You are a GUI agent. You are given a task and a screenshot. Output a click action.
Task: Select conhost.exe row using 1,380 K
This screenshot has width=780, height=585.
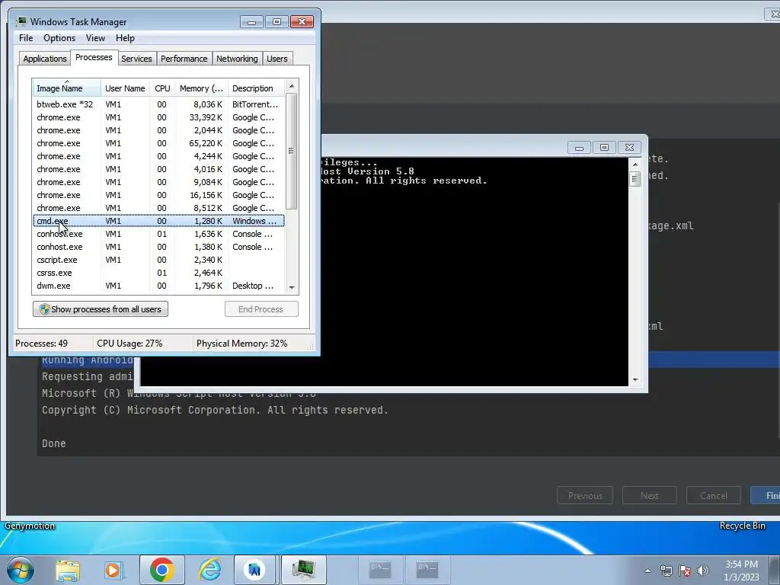point(158,247)
